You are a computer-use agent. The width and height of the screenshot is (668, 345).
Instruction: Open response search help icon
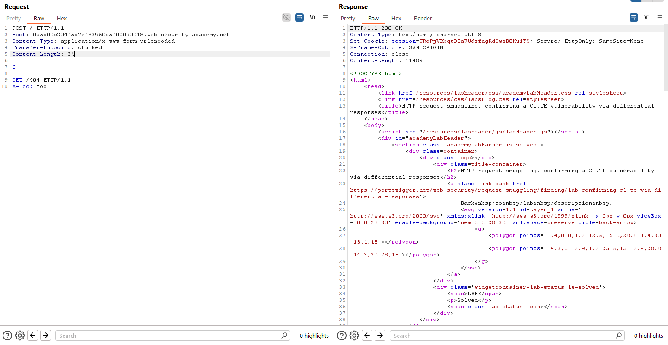tap(342, 336)
